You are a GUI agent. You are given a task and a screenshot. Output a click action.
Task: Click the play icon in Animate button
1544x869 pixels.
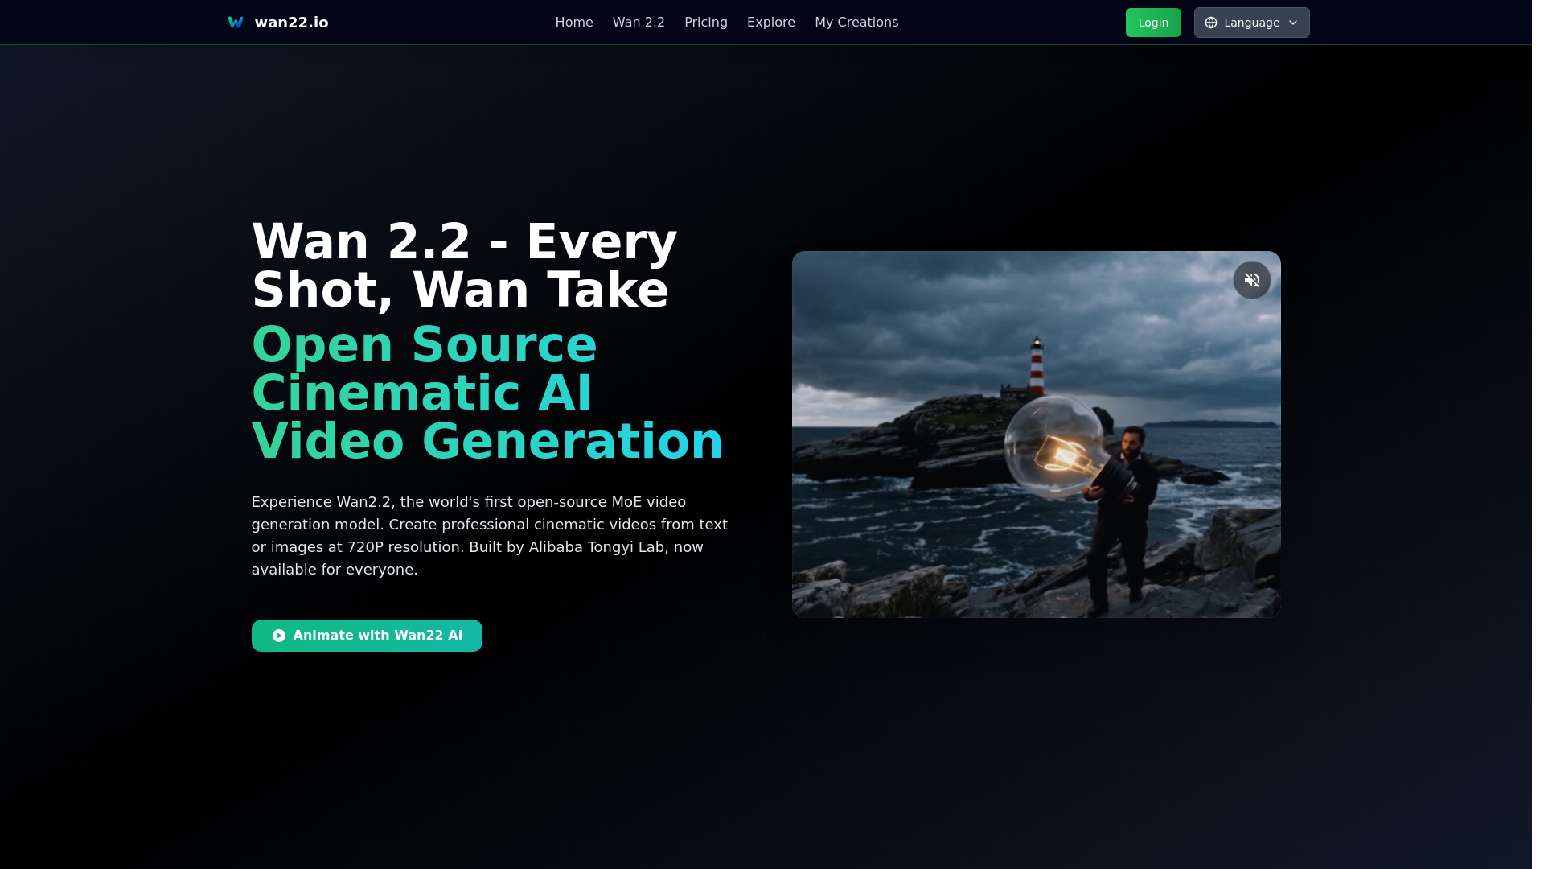pos(278,636)
